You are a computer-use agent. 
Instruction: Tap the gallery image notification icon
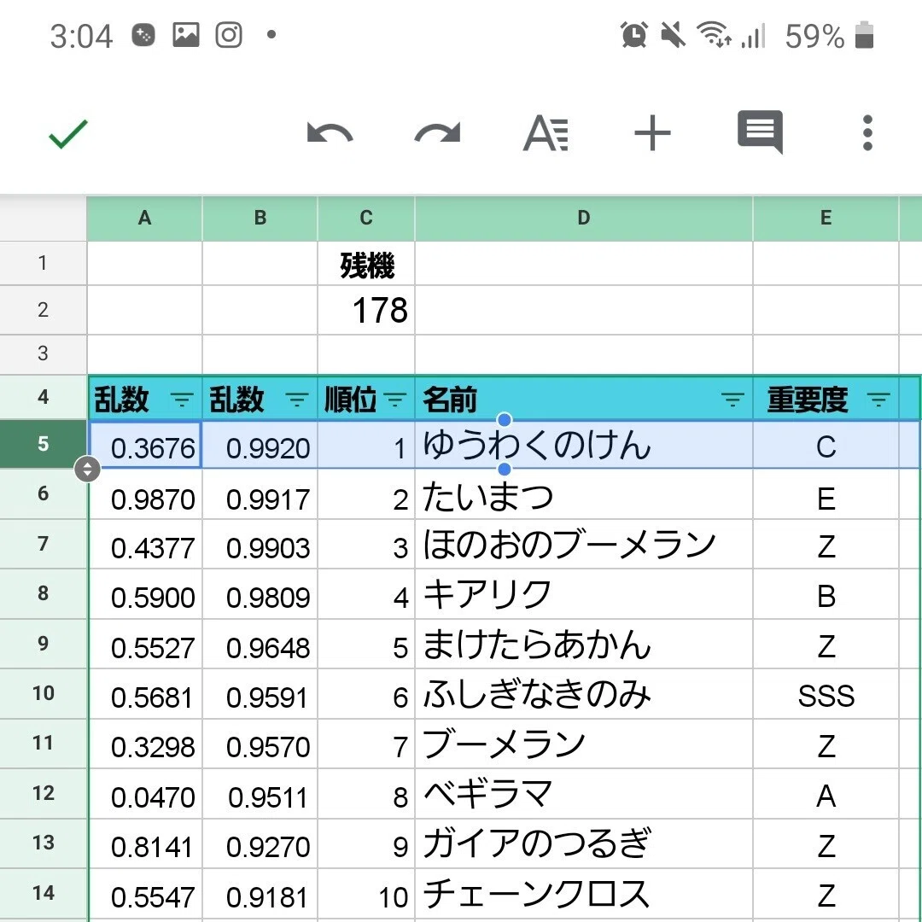[186, 35]
